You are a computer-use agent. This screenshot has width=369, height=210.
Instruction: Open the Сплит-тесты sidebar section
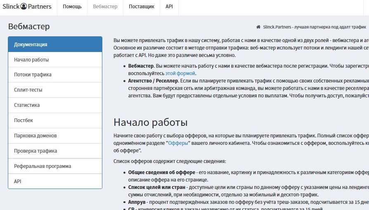click(x=55, y=90)
